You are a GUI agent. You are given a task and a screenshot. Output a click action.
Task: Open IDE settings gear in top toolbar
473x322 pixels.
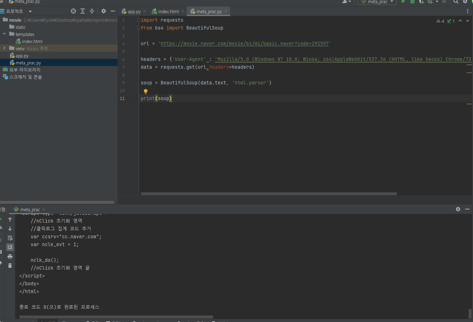point(465,2)
